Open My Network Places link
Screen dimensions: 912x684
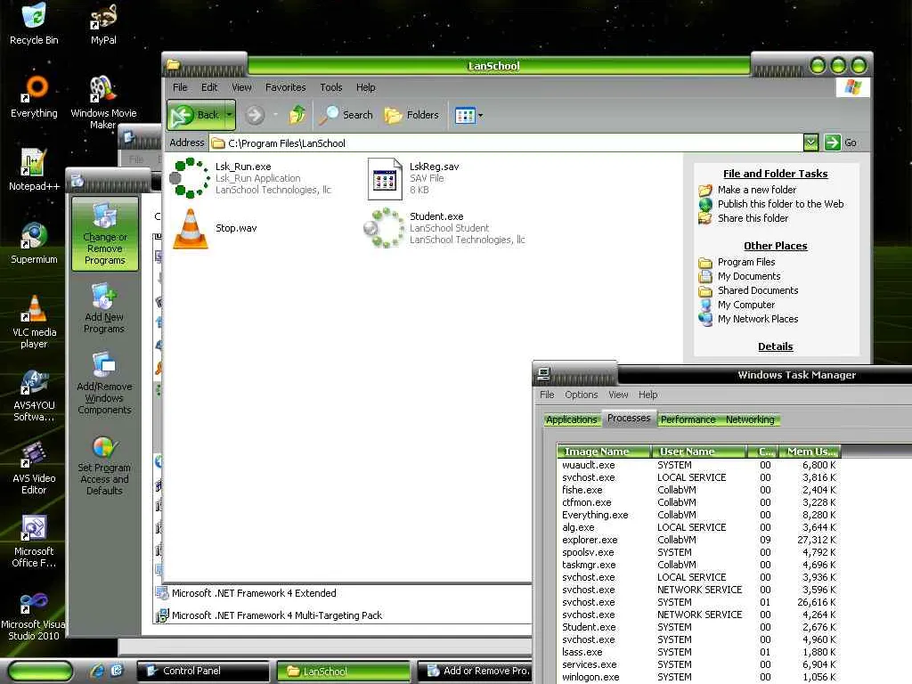click(757, 319)
